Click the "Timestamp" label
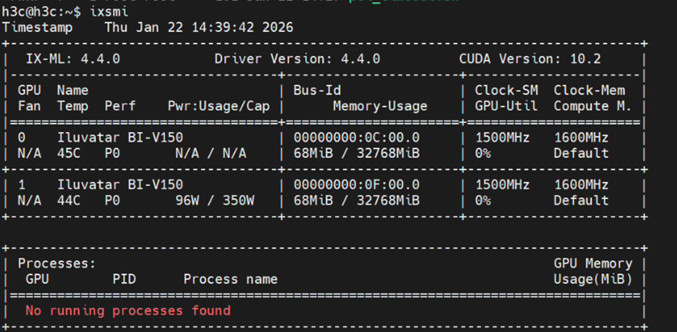The height and width of the screenshot is (332, 677). [x=37, y=28]
